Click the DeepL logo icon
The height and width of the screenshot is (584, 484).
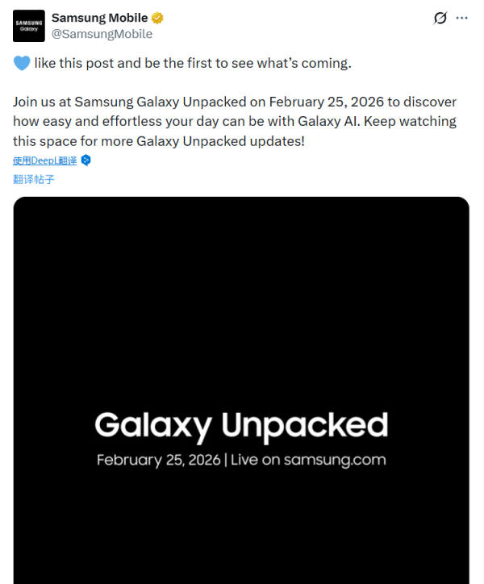click(x=86, y=161)
